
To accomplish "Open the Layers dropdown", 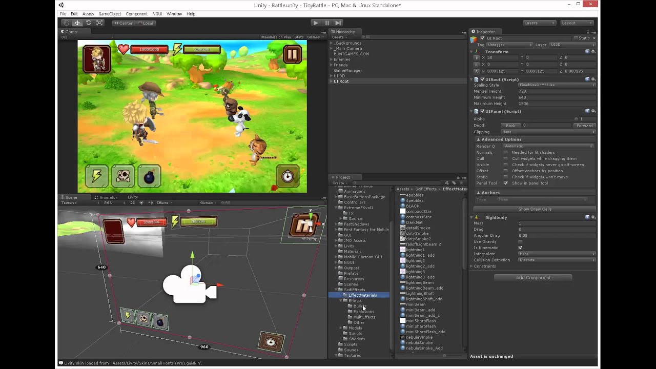I will [x=539, y=23].
